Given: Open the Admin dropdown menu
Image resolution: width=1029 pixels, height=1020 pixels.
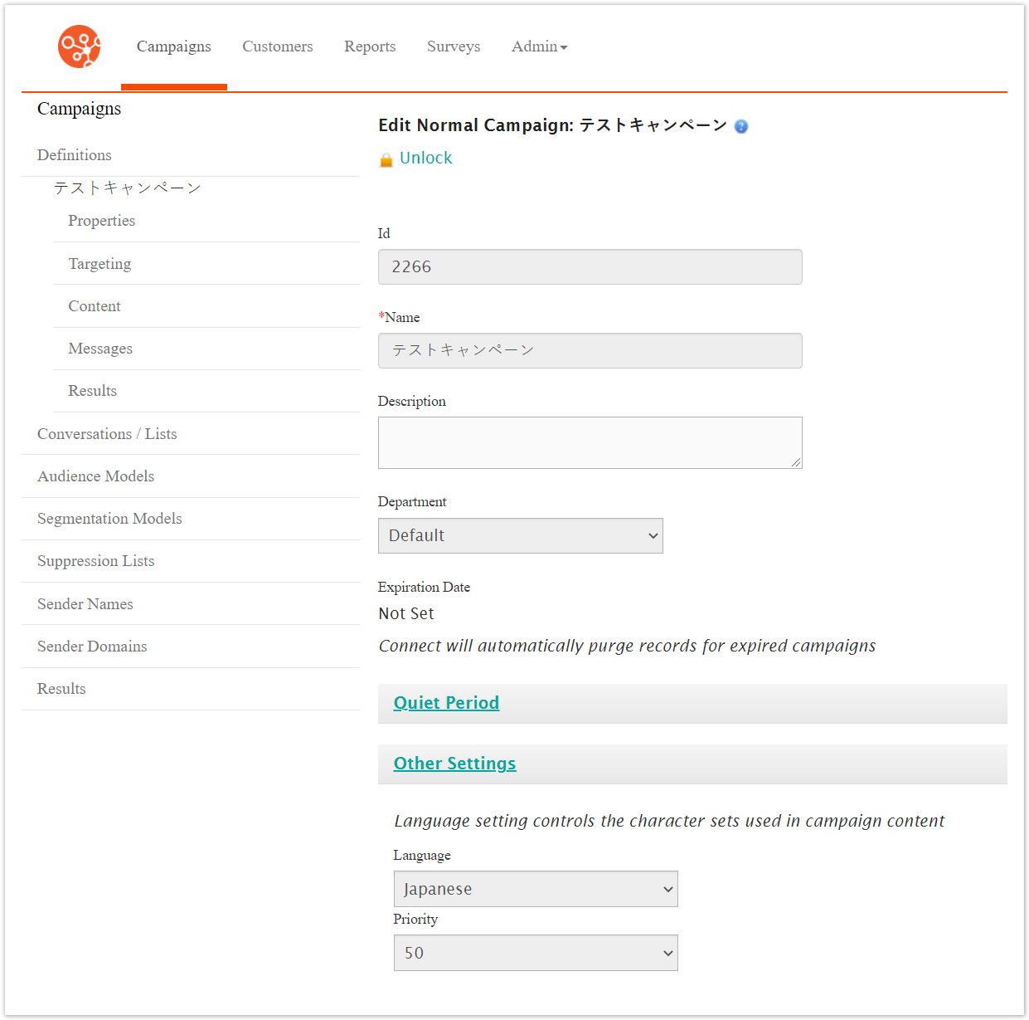Looking at the screenshot, I should coord(539,46).
